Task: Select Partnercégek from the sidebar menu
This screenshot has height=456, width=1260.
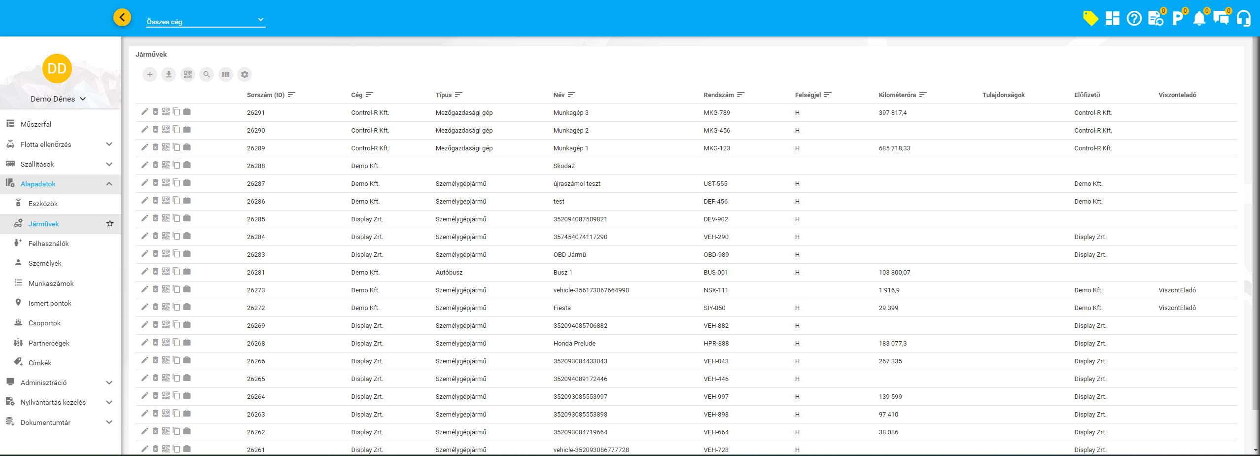Action: pos(49,343)
